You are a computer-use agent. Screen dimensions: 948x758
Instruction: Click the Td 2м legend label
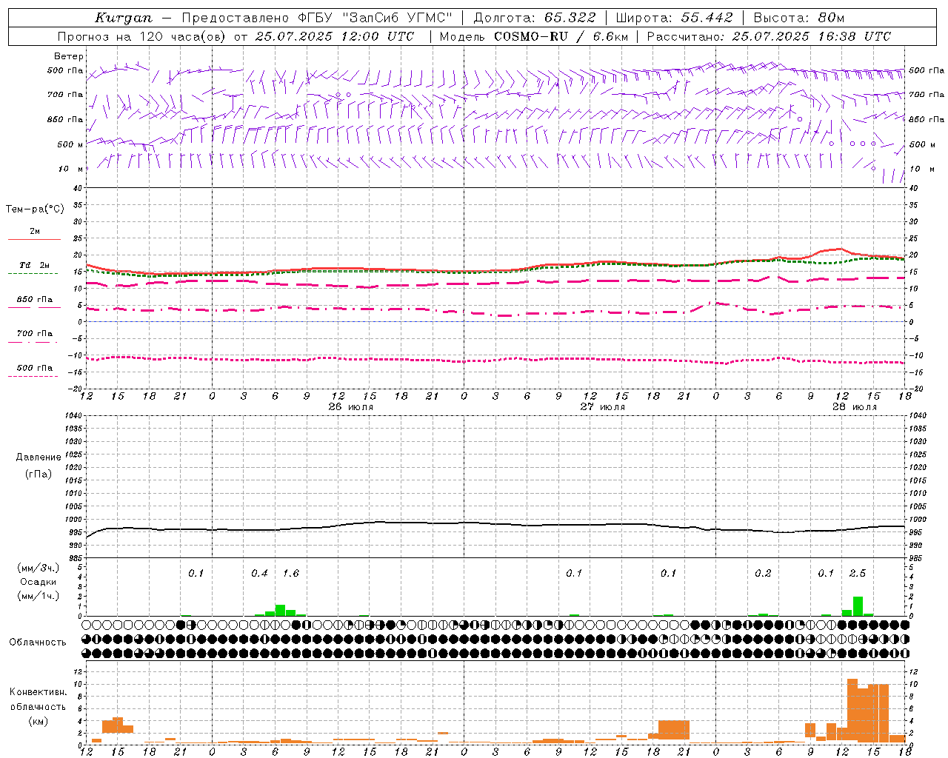[34, 265]
